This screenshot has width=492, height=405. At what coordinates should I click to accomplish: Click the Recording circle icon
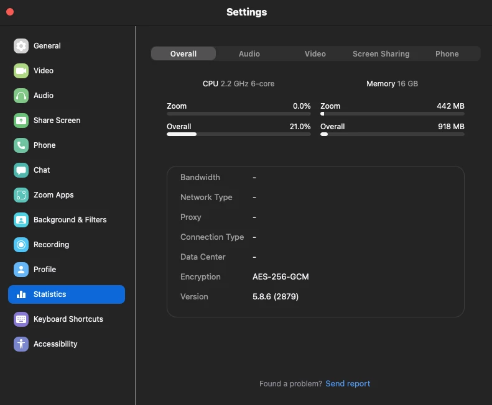pos(21,245)
